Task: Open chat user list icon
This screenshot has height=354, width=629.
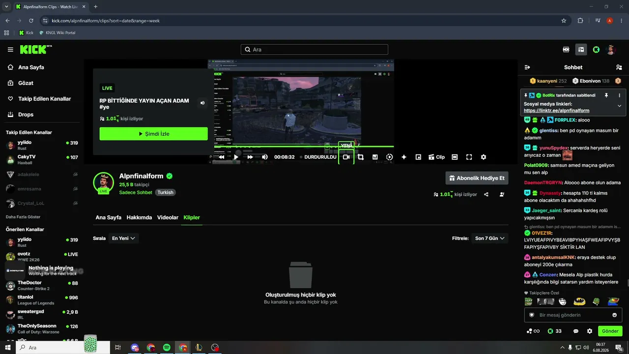Action: [619, 67]
